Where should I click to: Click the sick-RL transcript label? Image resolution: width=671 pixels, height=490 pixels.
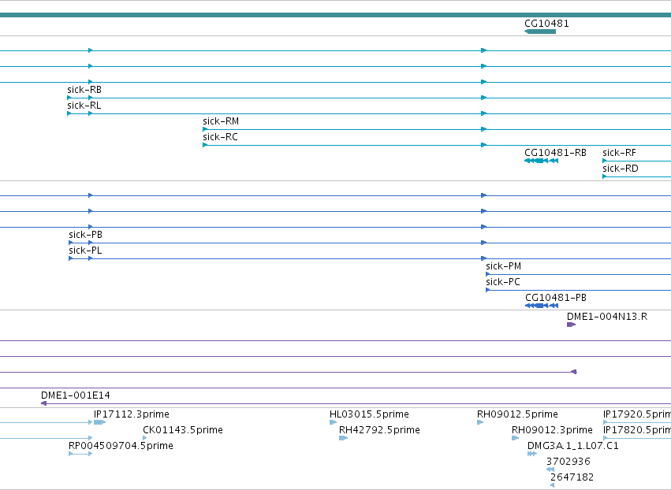tap(84, 106)
